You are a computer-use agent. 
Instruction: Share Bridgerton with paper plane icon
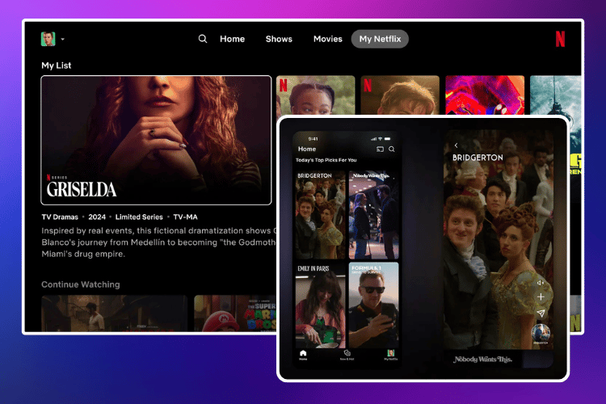541,314
